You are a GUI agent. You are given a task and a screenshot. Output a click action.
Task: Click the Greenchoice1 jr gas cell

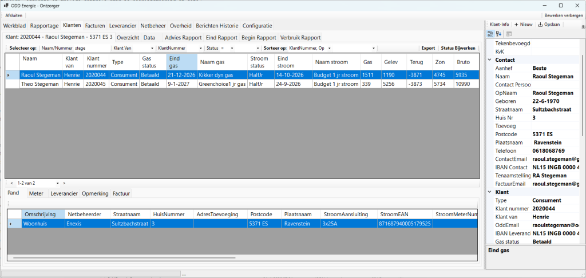222,84
